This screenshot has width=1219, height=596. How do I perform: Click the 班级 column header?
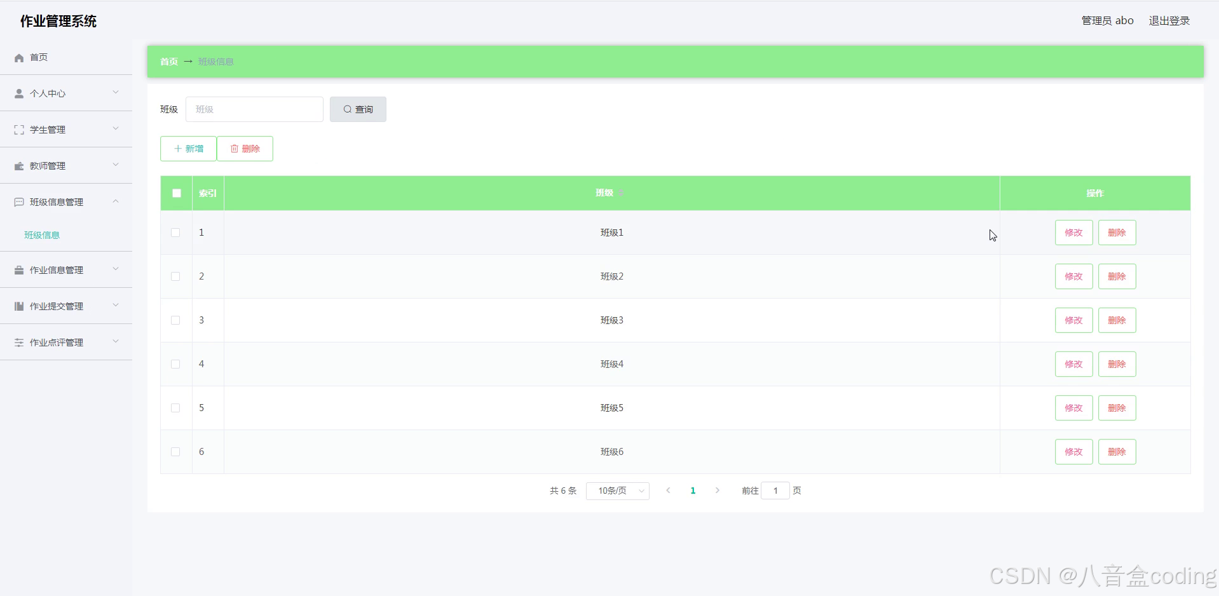pos(611,193)
